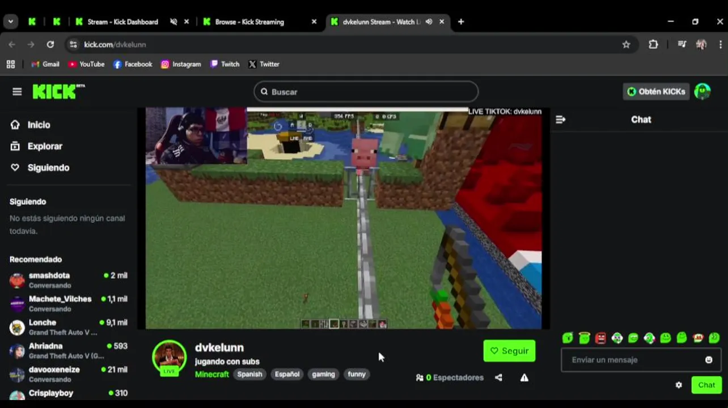Report the stream with the warning triangle icon
The image size is (728, 408).
point(524,377)
